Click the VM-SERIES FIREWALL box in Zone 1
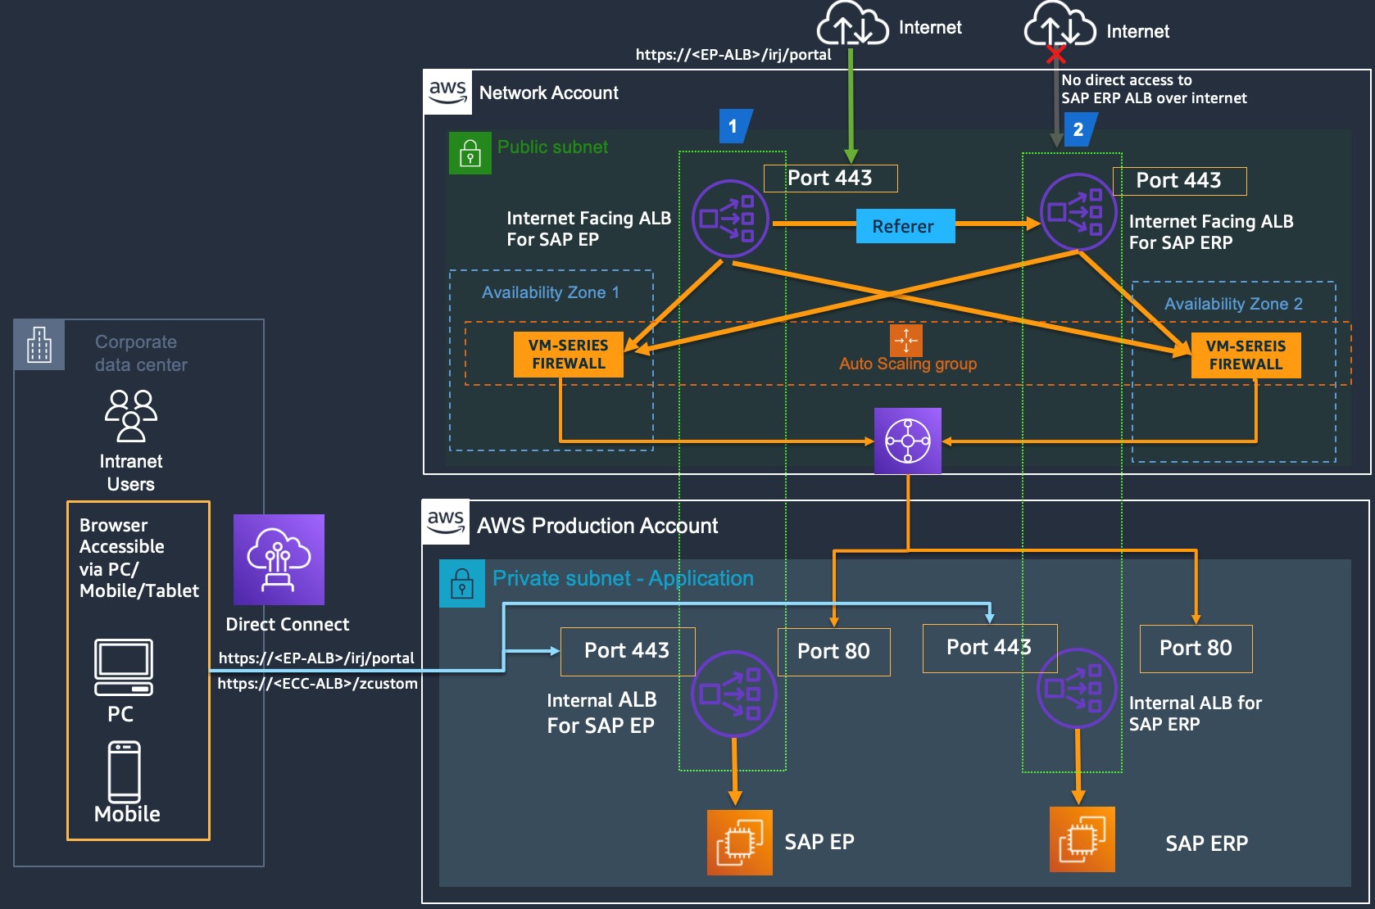 pyautogui.click(x=569, y=355)
